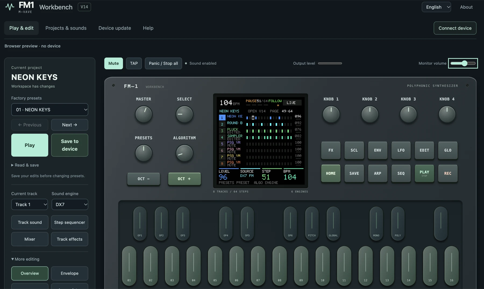This screenshot has width=484, height=289.
Task: Toggle the REC hardware button
Action: click(x=448, y=174)
